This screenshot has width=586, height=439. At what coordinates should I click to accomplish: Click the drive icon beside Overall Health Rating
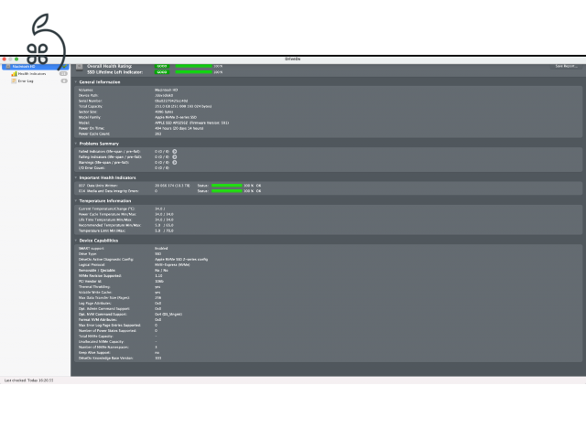80,67
